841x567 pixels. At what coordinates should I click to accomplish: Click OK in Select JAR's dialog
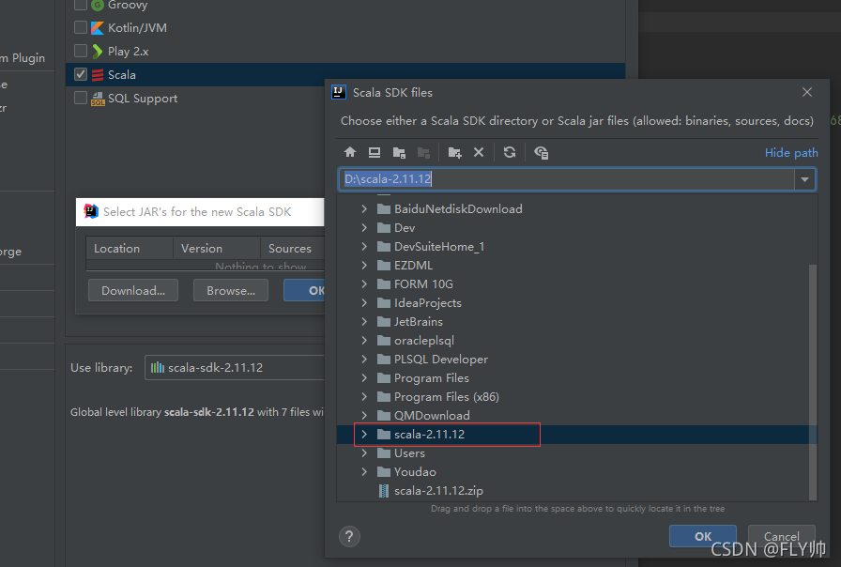[x=304, y=291]
